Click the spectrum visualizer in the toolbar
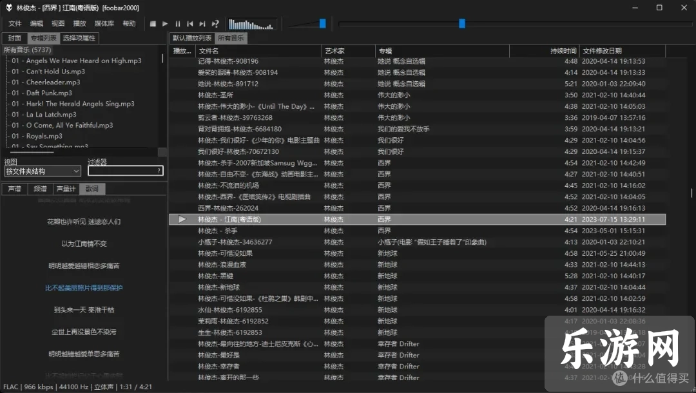The width and height of the screenshot is (696, 393). [x=252, y=24]
